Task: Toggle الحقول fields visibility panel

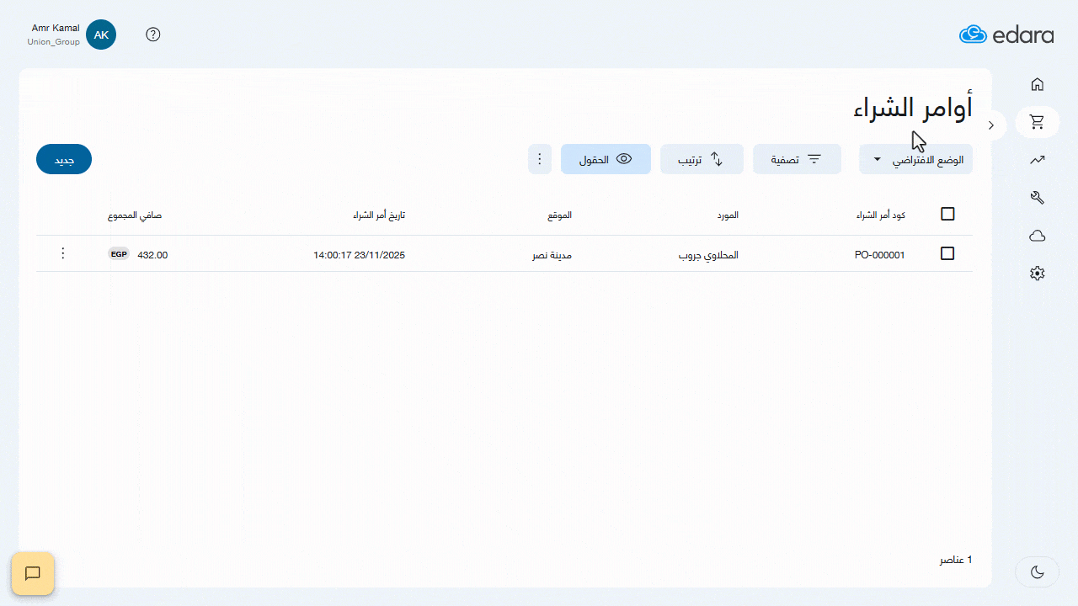Action: pos(606,159)
